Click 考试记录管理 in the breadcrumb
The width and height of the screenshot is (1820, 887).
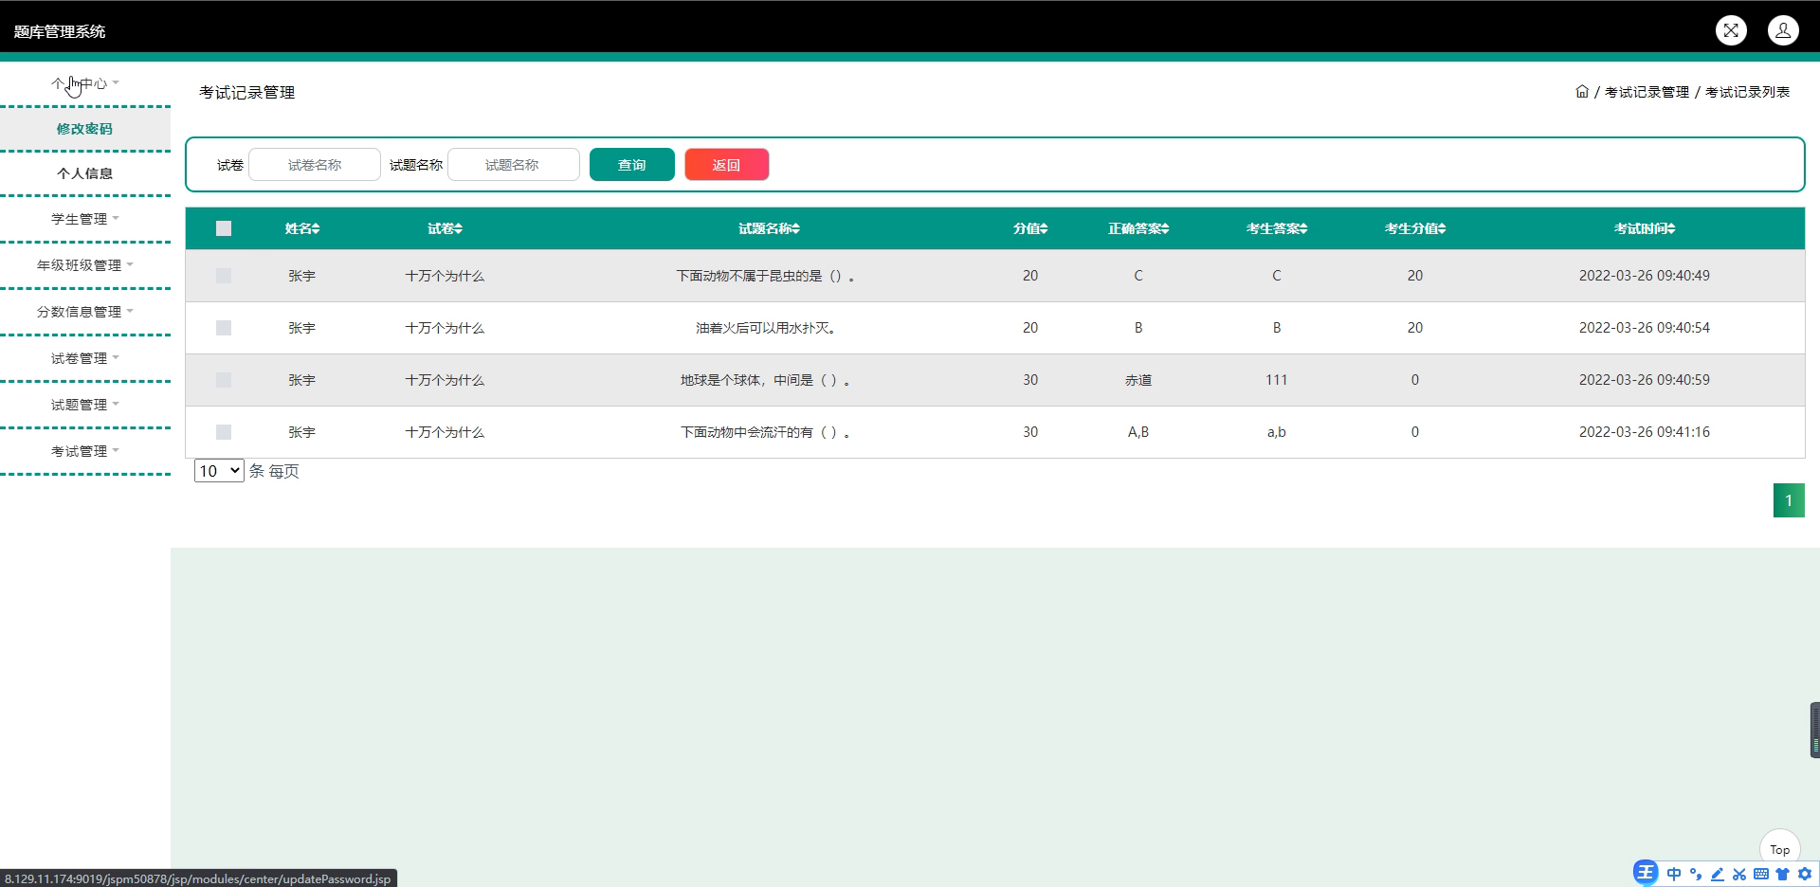click(1647, 92)
